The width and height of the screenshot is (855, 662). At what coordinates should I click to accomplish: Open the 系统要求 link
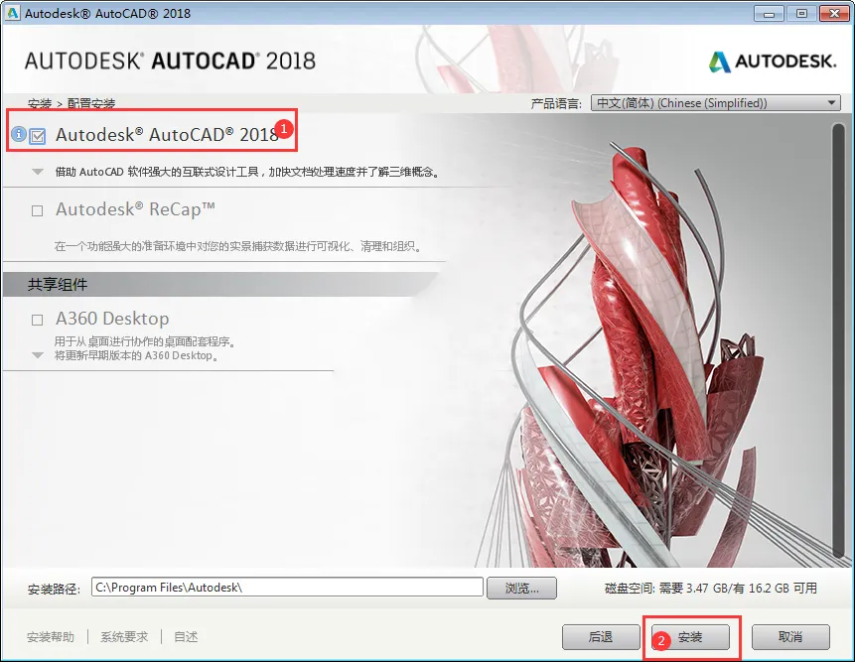(x=124, y=637)
